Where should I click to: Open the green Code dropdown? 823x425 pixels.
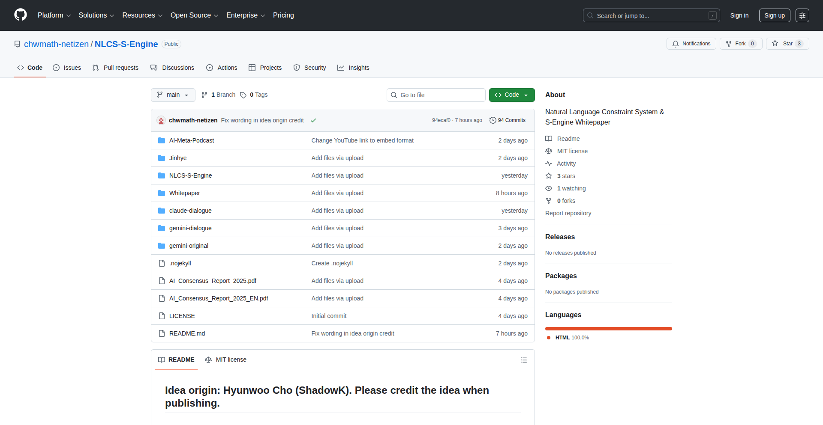click(511, 95)
